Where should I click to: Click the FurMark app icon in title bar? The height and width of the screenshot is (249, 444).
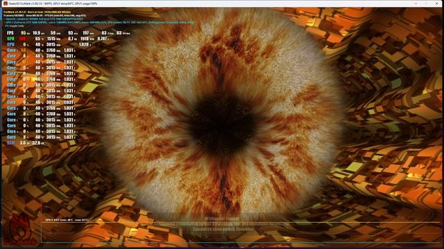pyautogui.click(x=5, y=3)
